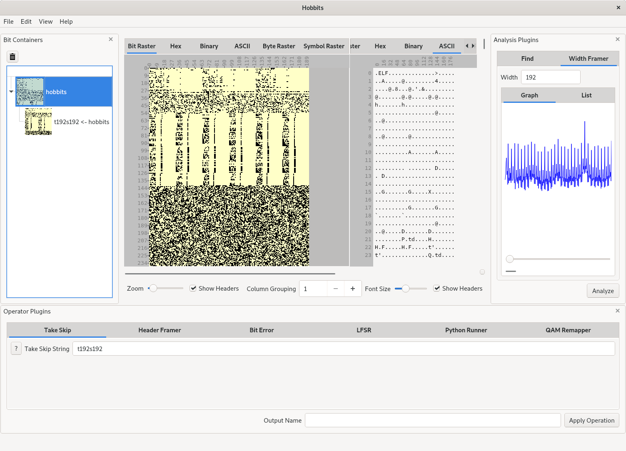Select the t192s192 <- hobbits container
This screenshot has width=626, height=451.
pyautogui.click(x=81, y=122)
